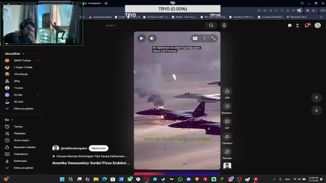Start voice search with the microphone
The height and width of the screenshot is (183, 326).
pyautogui.click(x=224, y=25)
